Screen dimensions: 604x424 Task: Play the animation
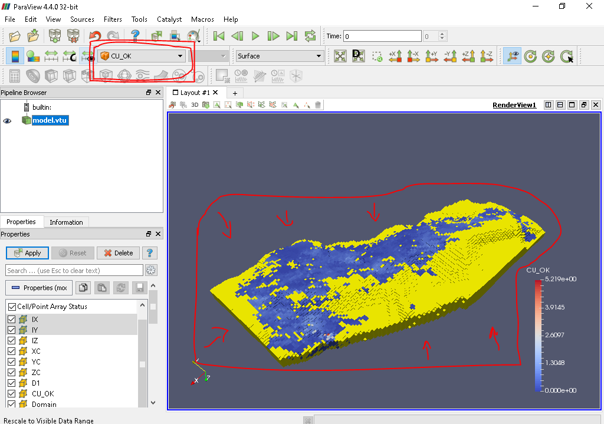pos(255,36)
